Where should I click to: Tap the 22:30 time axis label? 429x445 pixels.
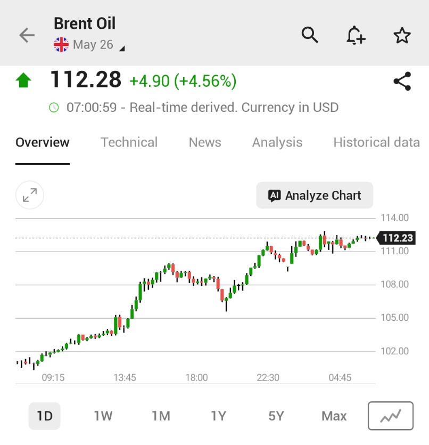[x=268, y=378]
